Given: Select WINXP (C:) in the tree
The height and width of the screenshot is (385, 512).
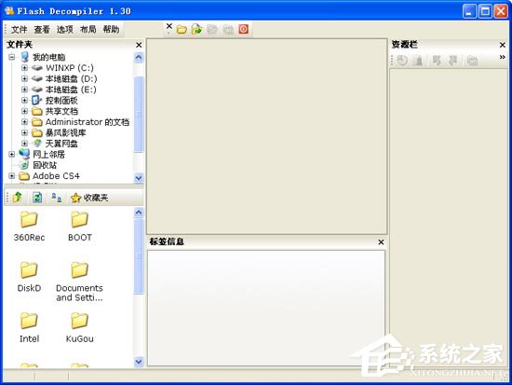Looking at the screenshot, I should click(x=70, y=68).
